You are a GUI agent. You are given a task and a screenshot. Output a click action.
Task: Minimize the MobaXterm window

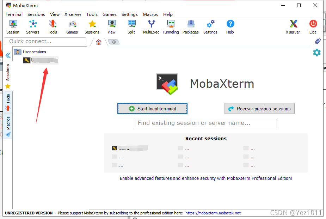(283, 5)
